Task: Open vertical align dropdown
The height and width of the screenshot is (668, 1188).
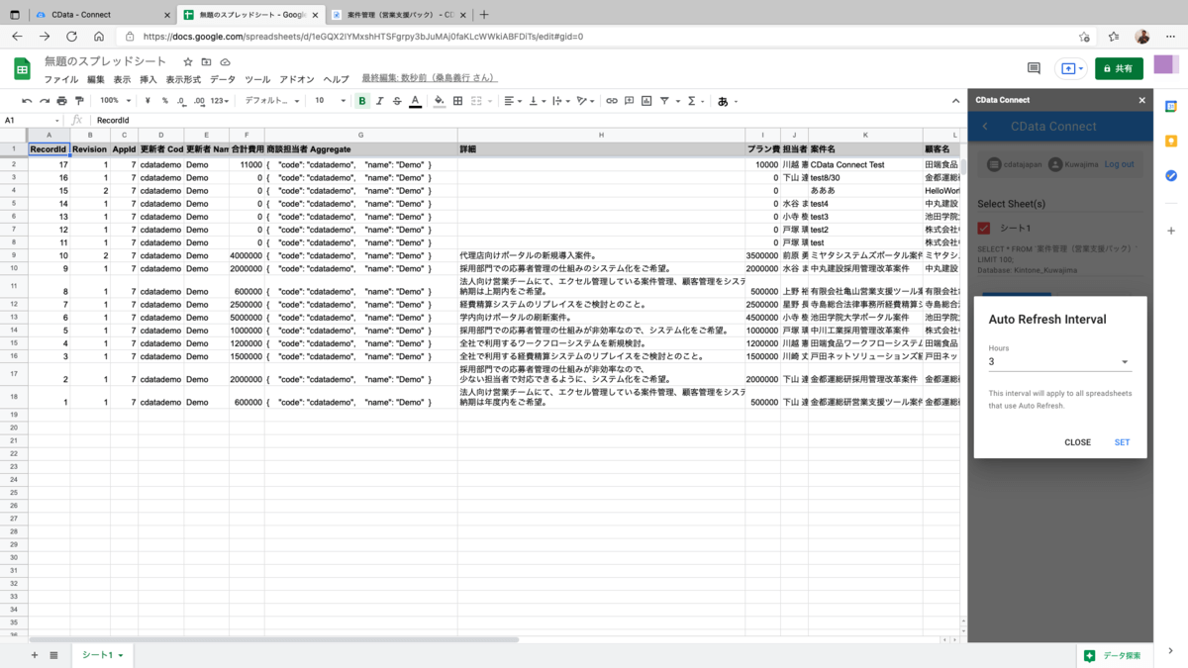Action: coord(537,101)
